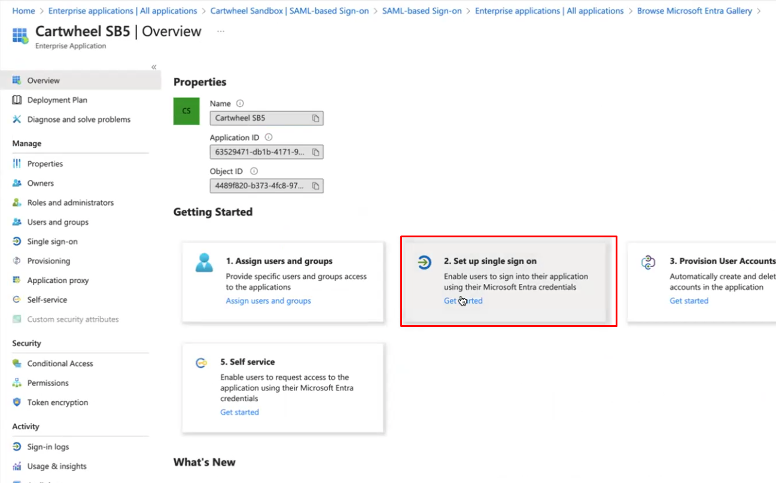This screenshot has height=483, width=776.
Task: Show info tooltip next to Name
Action: click(x=240, y=103)
